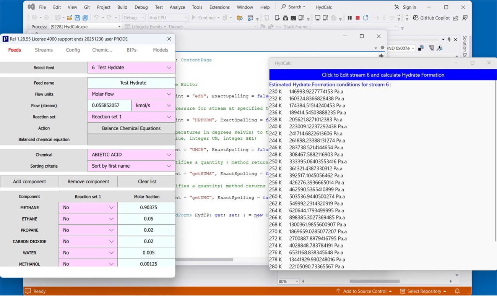Expand the Flow units Molar flow dropdown
497x296 pixels.
pos(131,94)
